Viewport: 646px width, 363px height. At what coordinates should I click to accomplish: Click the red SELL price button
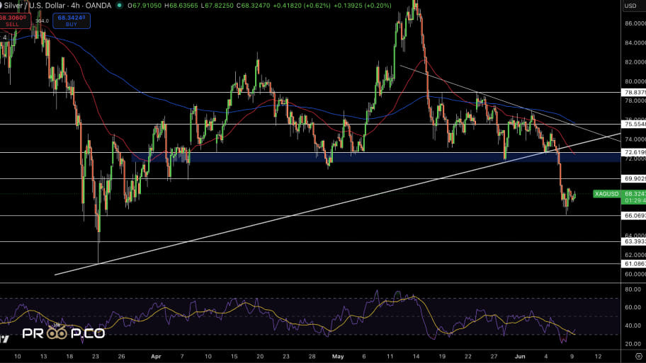point(14,21)
